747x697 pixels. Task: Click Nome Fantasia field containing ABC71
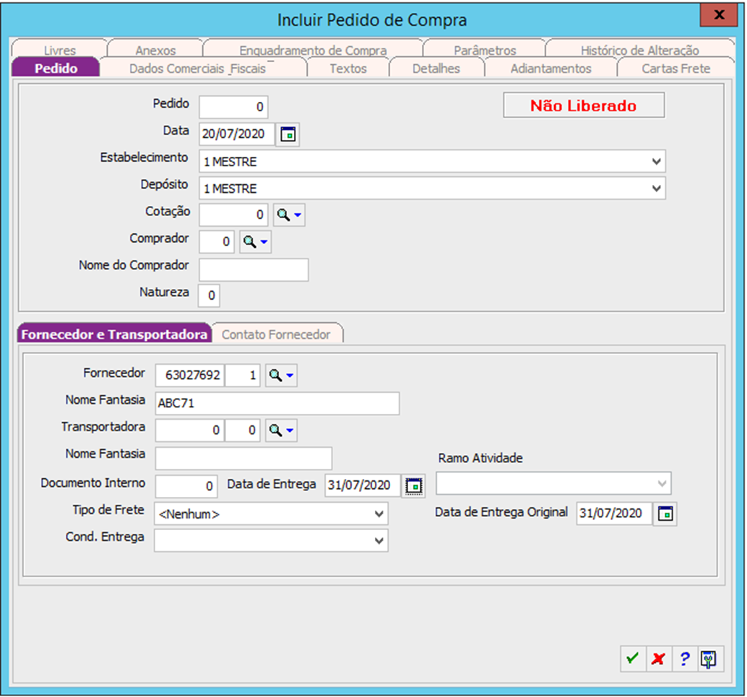coord(277,403)
